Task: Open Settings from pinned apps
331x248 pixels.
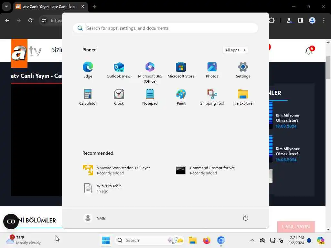Action: click(x=243, y=70)
